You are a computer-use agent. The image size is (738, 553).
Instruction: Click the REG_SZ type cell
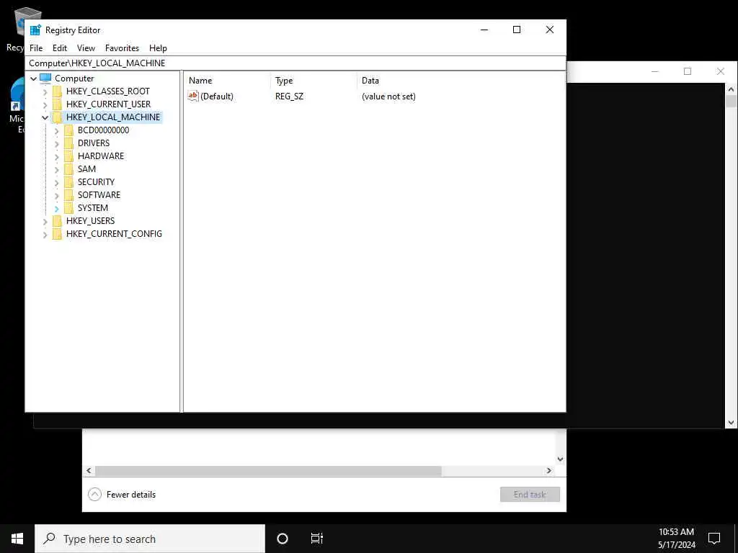[290, 96]
